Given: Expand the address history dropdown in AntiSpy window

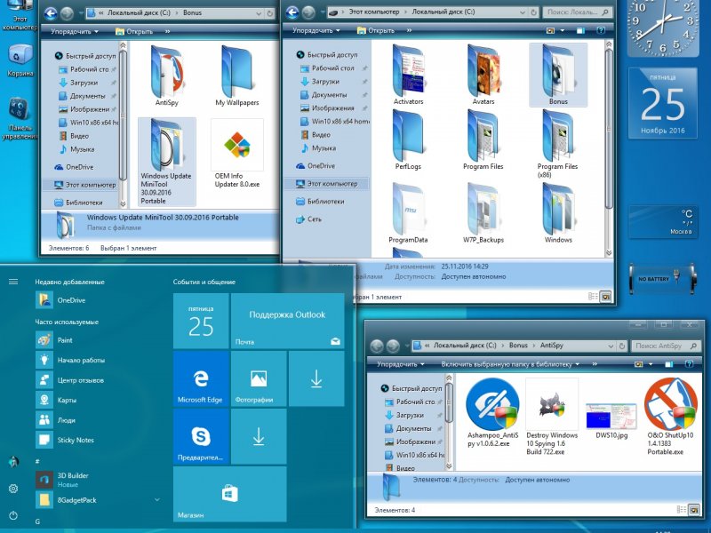Looking at the screenshot, I should click(611, 346).
